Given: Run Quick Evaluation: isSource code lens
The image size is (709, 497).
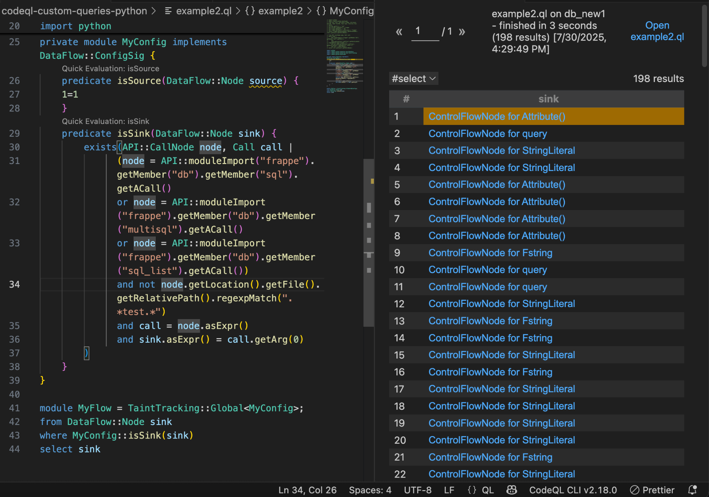Looking at the screenshot, I should click(110, 69).
